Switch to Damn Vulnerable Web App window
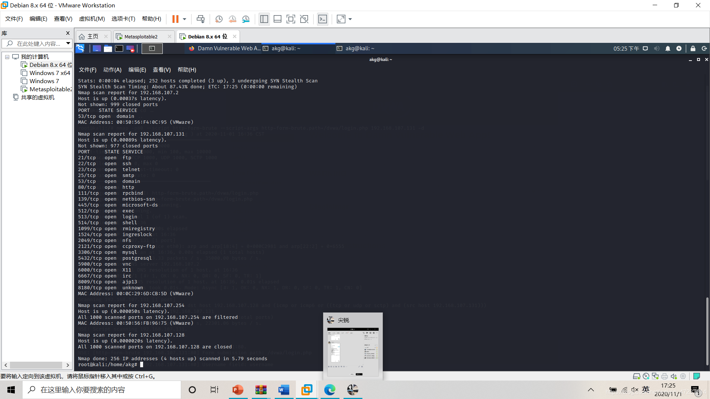The image size is (710, 399). tap(225, 48)
